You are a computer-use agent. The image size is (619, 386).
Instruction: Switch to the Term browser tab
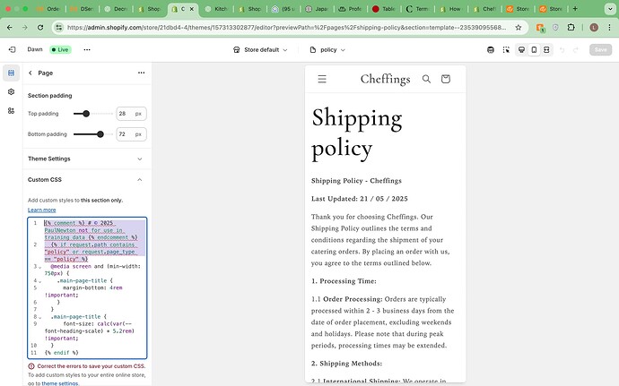(417, 9)
